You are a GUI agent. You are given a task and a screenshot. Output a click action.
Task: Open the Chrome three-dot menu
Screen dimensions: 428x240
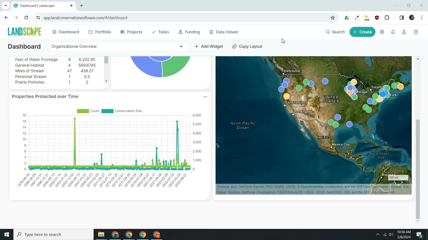pyautogui.click(x=422, y=18)
